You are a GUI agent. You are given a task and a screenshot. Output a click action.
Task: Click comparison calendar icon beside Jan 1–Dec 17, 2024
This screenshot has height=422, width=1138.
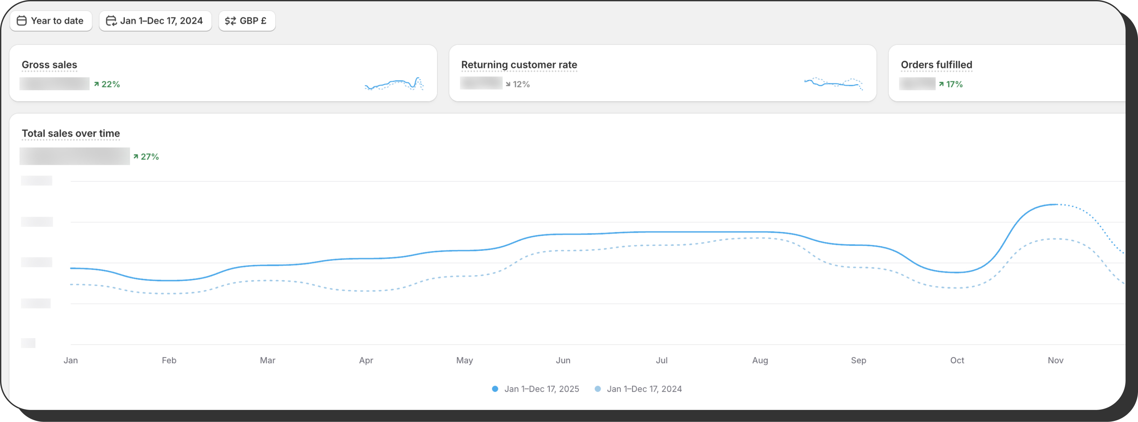tap(111, 21)
